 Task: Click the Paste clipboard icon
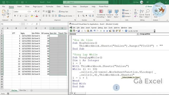coord(4,12)
